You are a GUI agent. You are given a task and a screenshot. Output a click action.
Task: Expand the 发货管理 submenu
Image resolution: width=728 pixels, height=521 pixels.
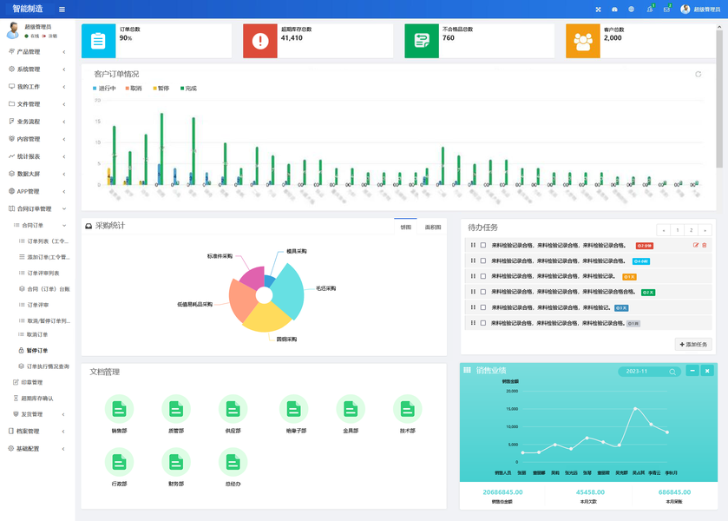tap(37, 414)
